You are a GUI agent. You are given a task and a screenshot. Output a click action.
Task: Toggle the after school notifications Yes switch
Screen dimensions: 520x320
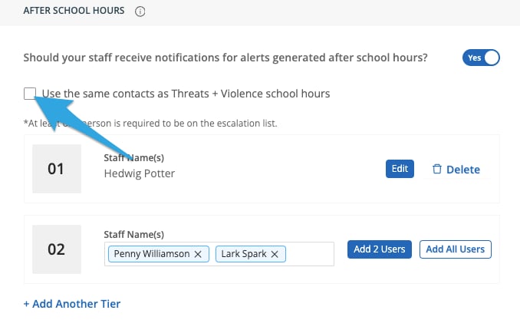(481, 58)
